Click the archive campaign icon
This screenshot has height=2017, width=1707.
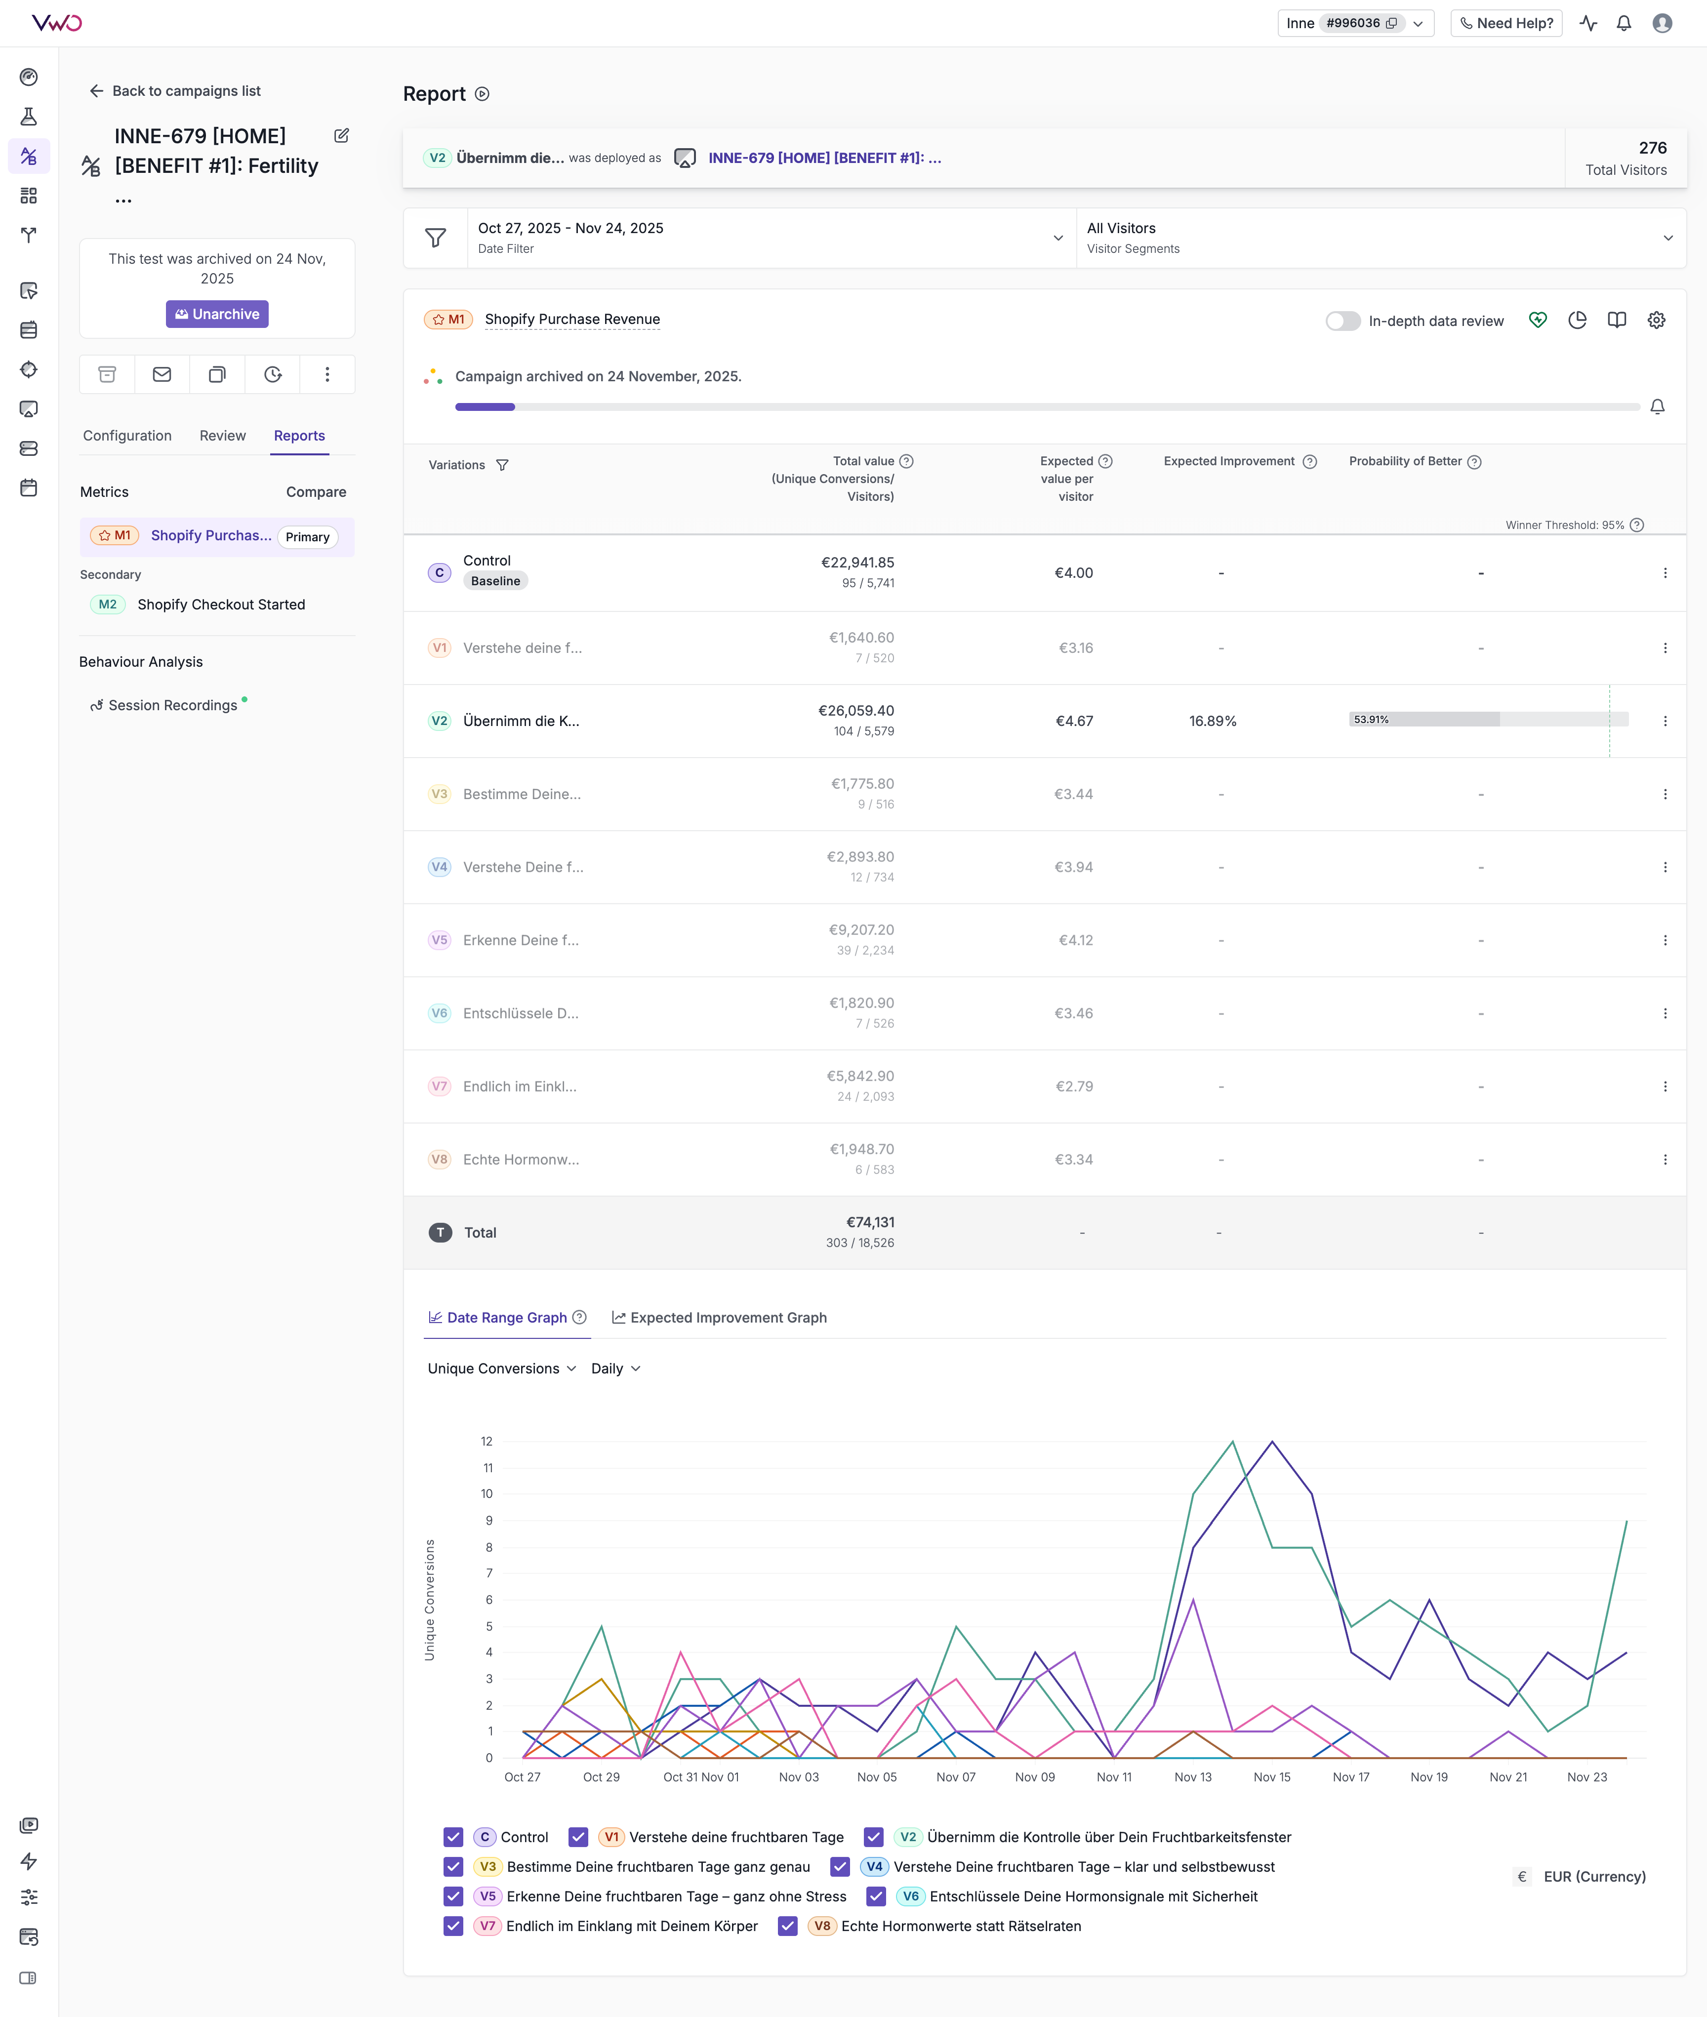point(107,374)
